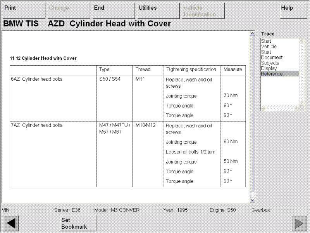Click the '6AZ Cylinder head bolts' cell
This screenshot has width=310, height=233.
36,79
